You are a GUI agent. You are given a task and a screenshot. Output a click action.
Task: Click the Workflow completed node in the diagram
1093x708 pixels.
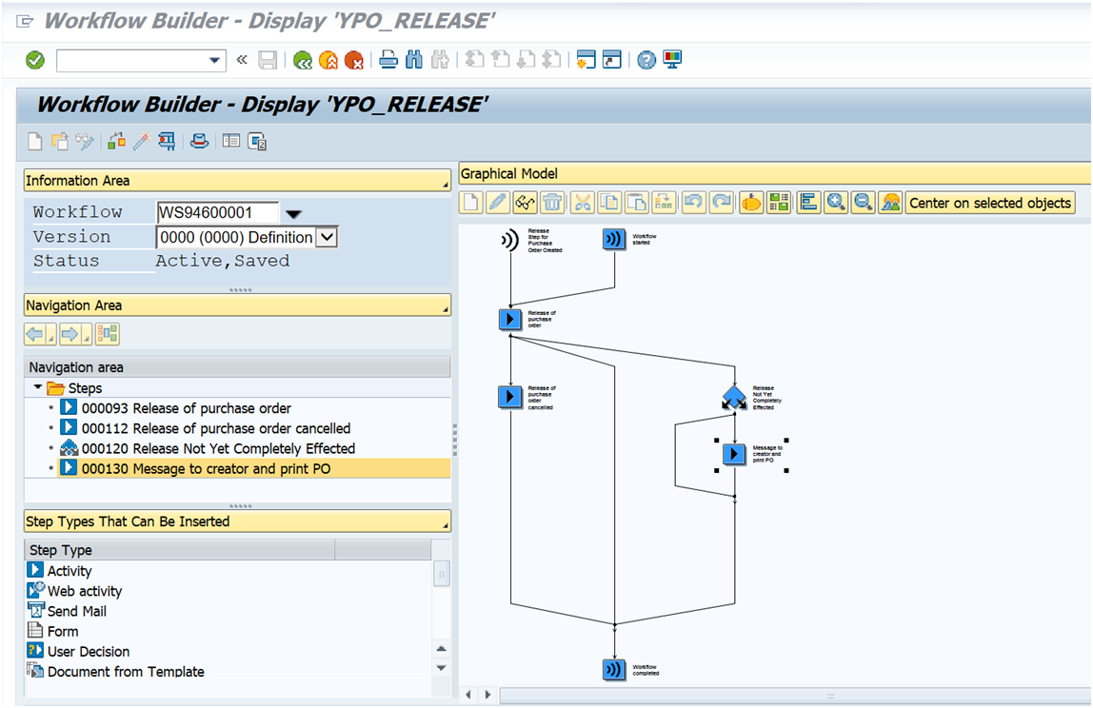(x=614, y=669)
